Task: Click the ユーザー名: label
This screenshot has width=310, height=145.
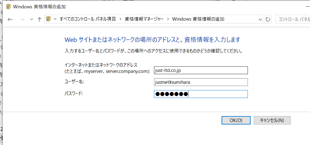Action: pos(75,82)
